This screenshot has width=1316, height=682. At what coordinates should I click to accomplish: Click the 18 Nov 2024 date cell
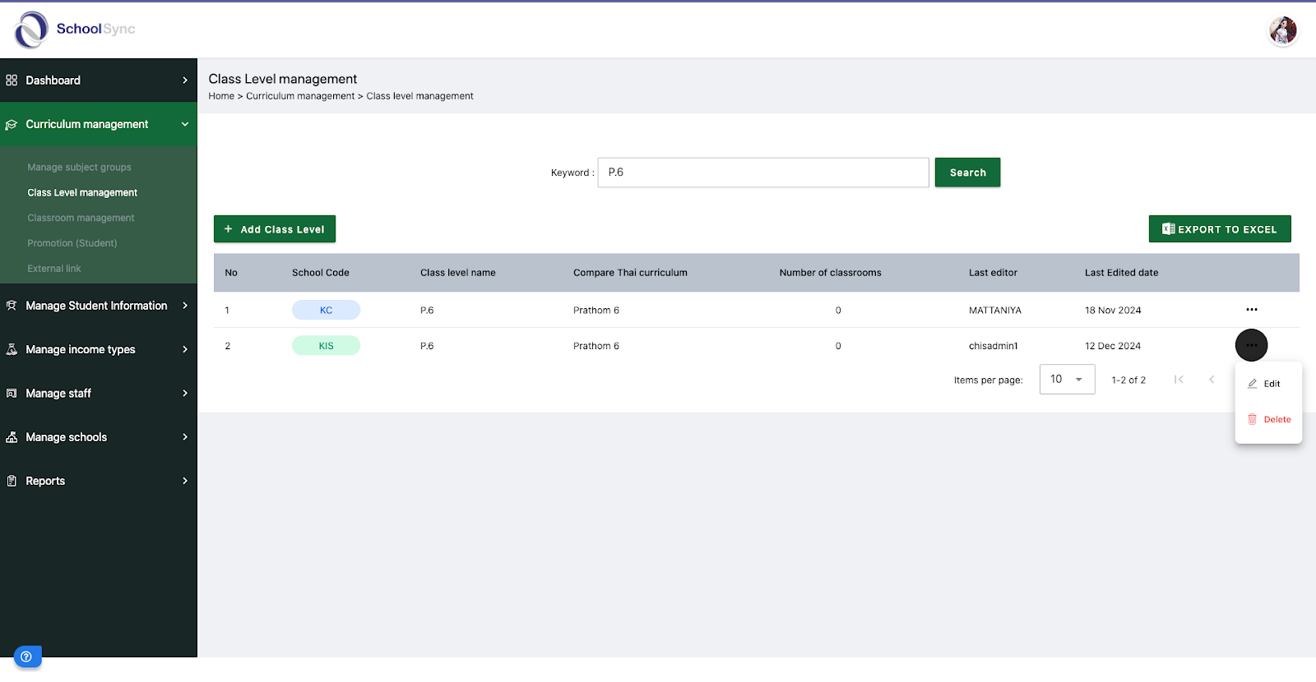tap(1113, 311)
